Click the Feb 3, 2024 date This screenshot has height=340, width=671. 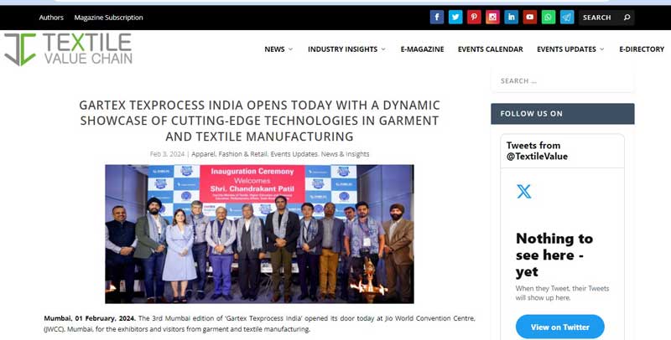(167, 154)
